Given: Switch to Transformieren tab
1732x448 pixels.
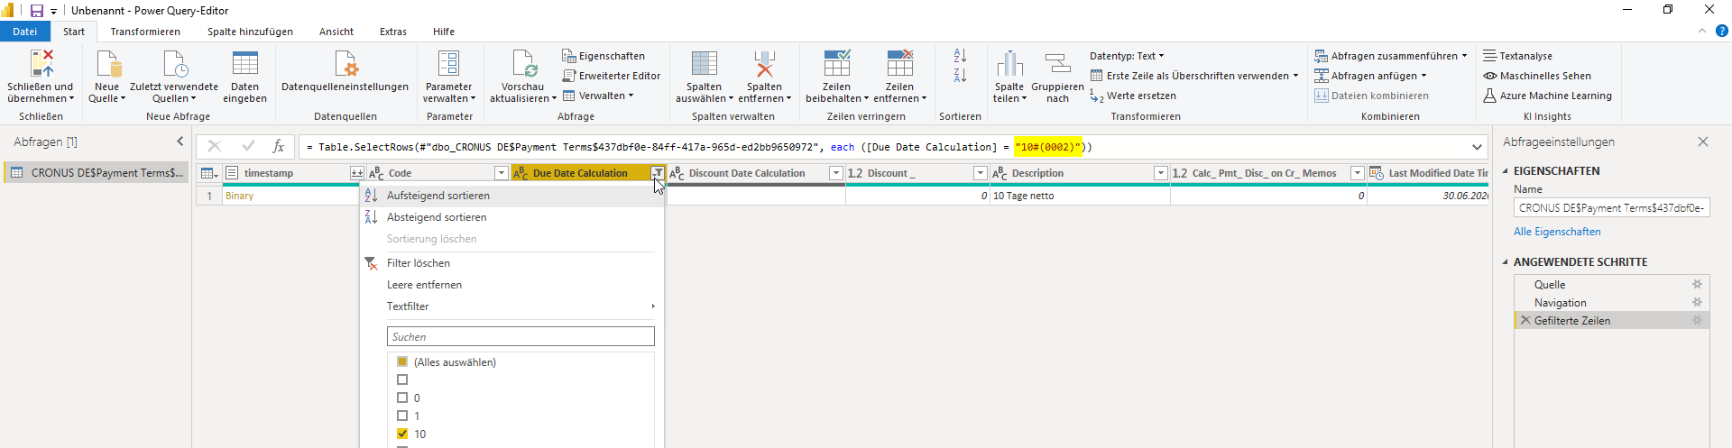Looking at the screenshot, I should point(145,32).
